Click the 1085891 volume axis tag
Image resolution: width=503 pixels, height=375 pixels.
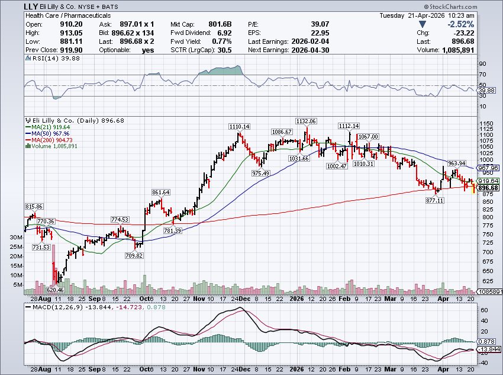[490, 292]
